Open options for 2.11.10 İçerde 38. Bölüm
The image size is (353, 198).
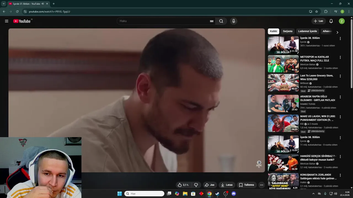click(x=340, y=38)
